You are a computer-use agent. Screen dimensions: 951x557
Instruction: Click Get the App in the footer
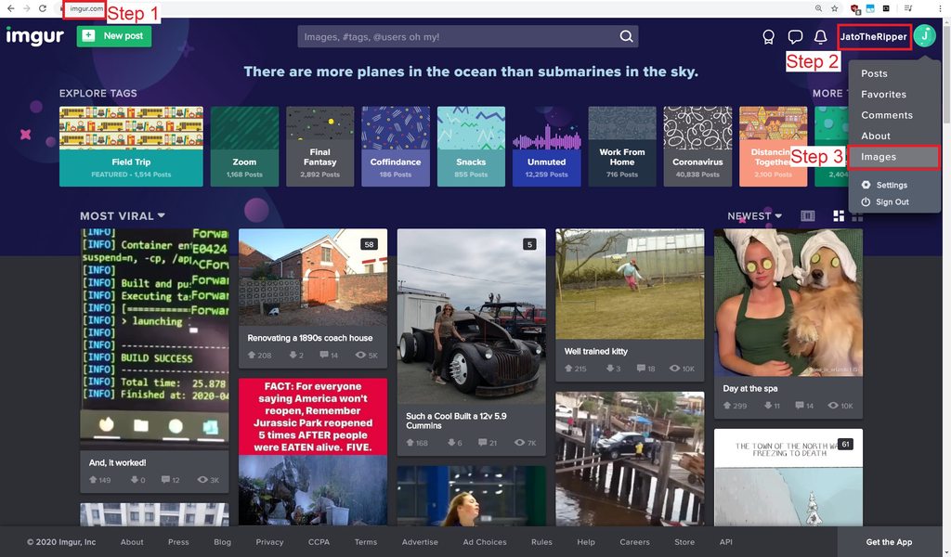tap(889, 542)
